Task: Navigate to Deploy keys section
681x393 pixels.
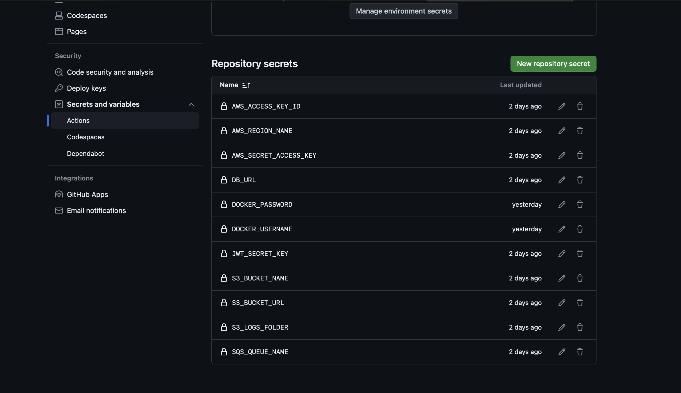Action: 86,88
